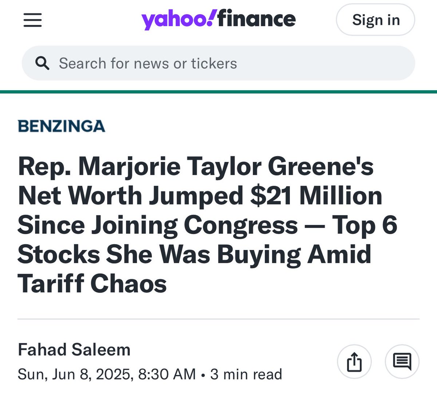Image resolution: width=437 pixels, height=396 pixels.
Task: Click the search magnifier icon
Action: point(42,63)
